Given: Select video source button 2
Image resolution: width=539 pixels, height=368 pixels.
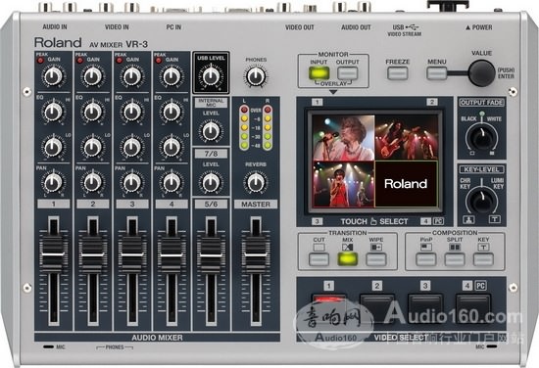Looking at the screenshot, I should tap(377, 308).
